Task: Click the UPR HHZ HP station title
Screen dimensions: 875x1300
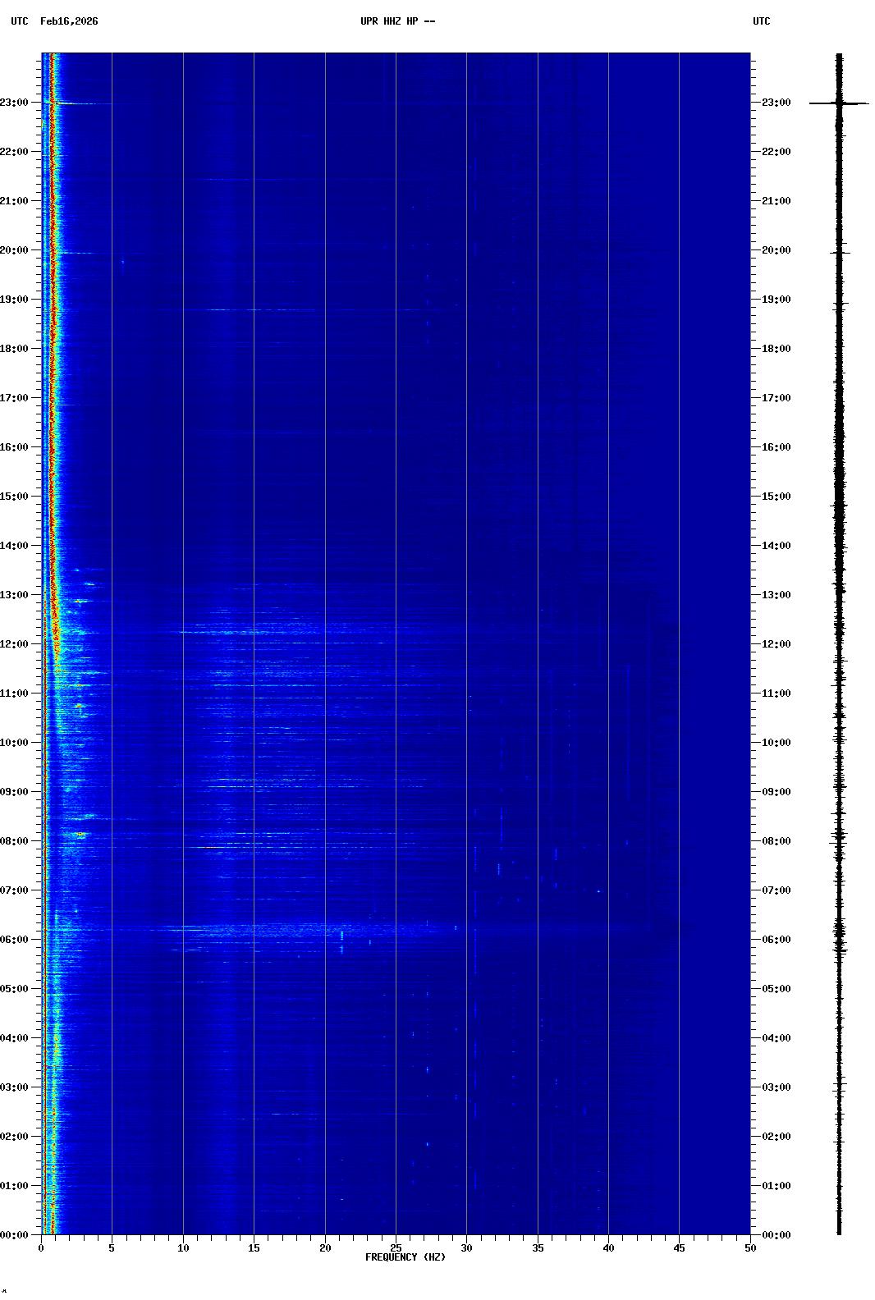Action: 397,21
